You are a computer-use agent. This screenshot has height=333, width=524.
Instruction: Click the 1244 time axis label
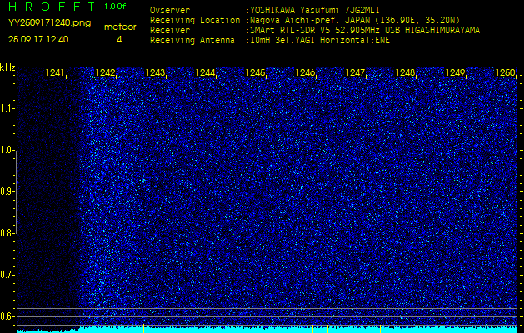[205, 72]
